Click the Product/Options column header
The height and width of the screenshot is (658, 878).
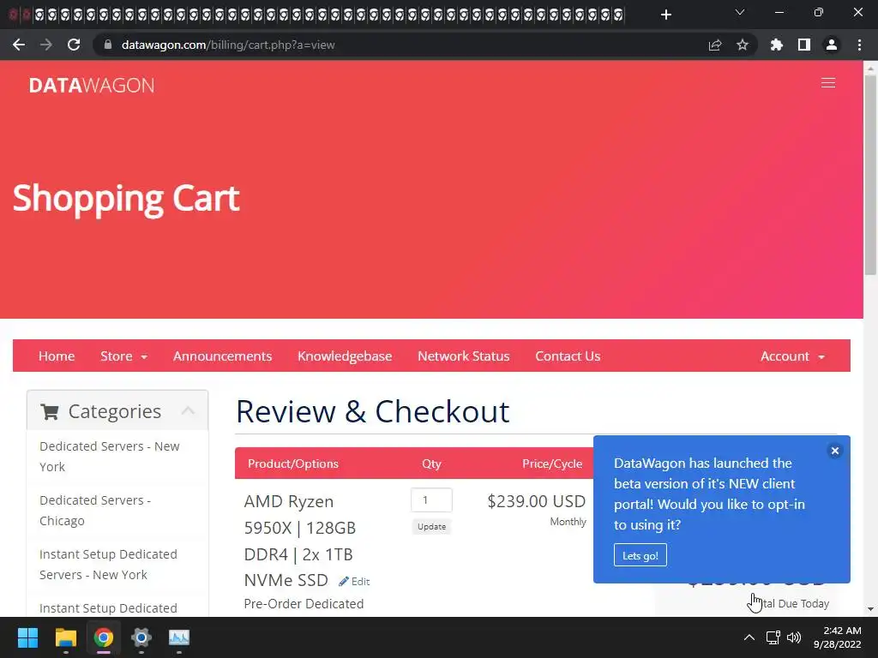[x=293, y=464]
